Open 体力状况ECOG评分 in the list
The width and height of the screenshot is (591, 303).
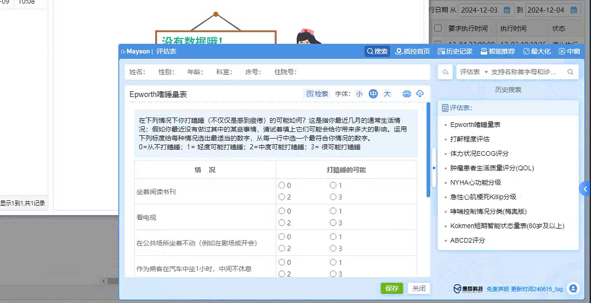point(480,153)
